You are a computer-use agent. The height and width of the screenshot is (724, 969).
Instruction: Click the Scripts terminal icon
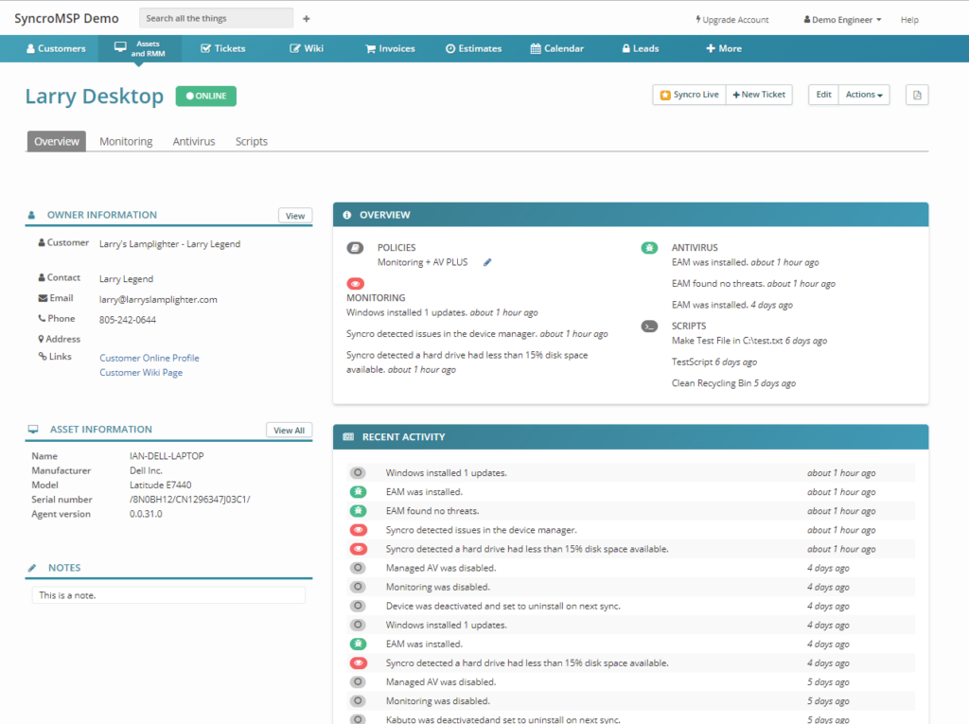(x=649, y=326)
